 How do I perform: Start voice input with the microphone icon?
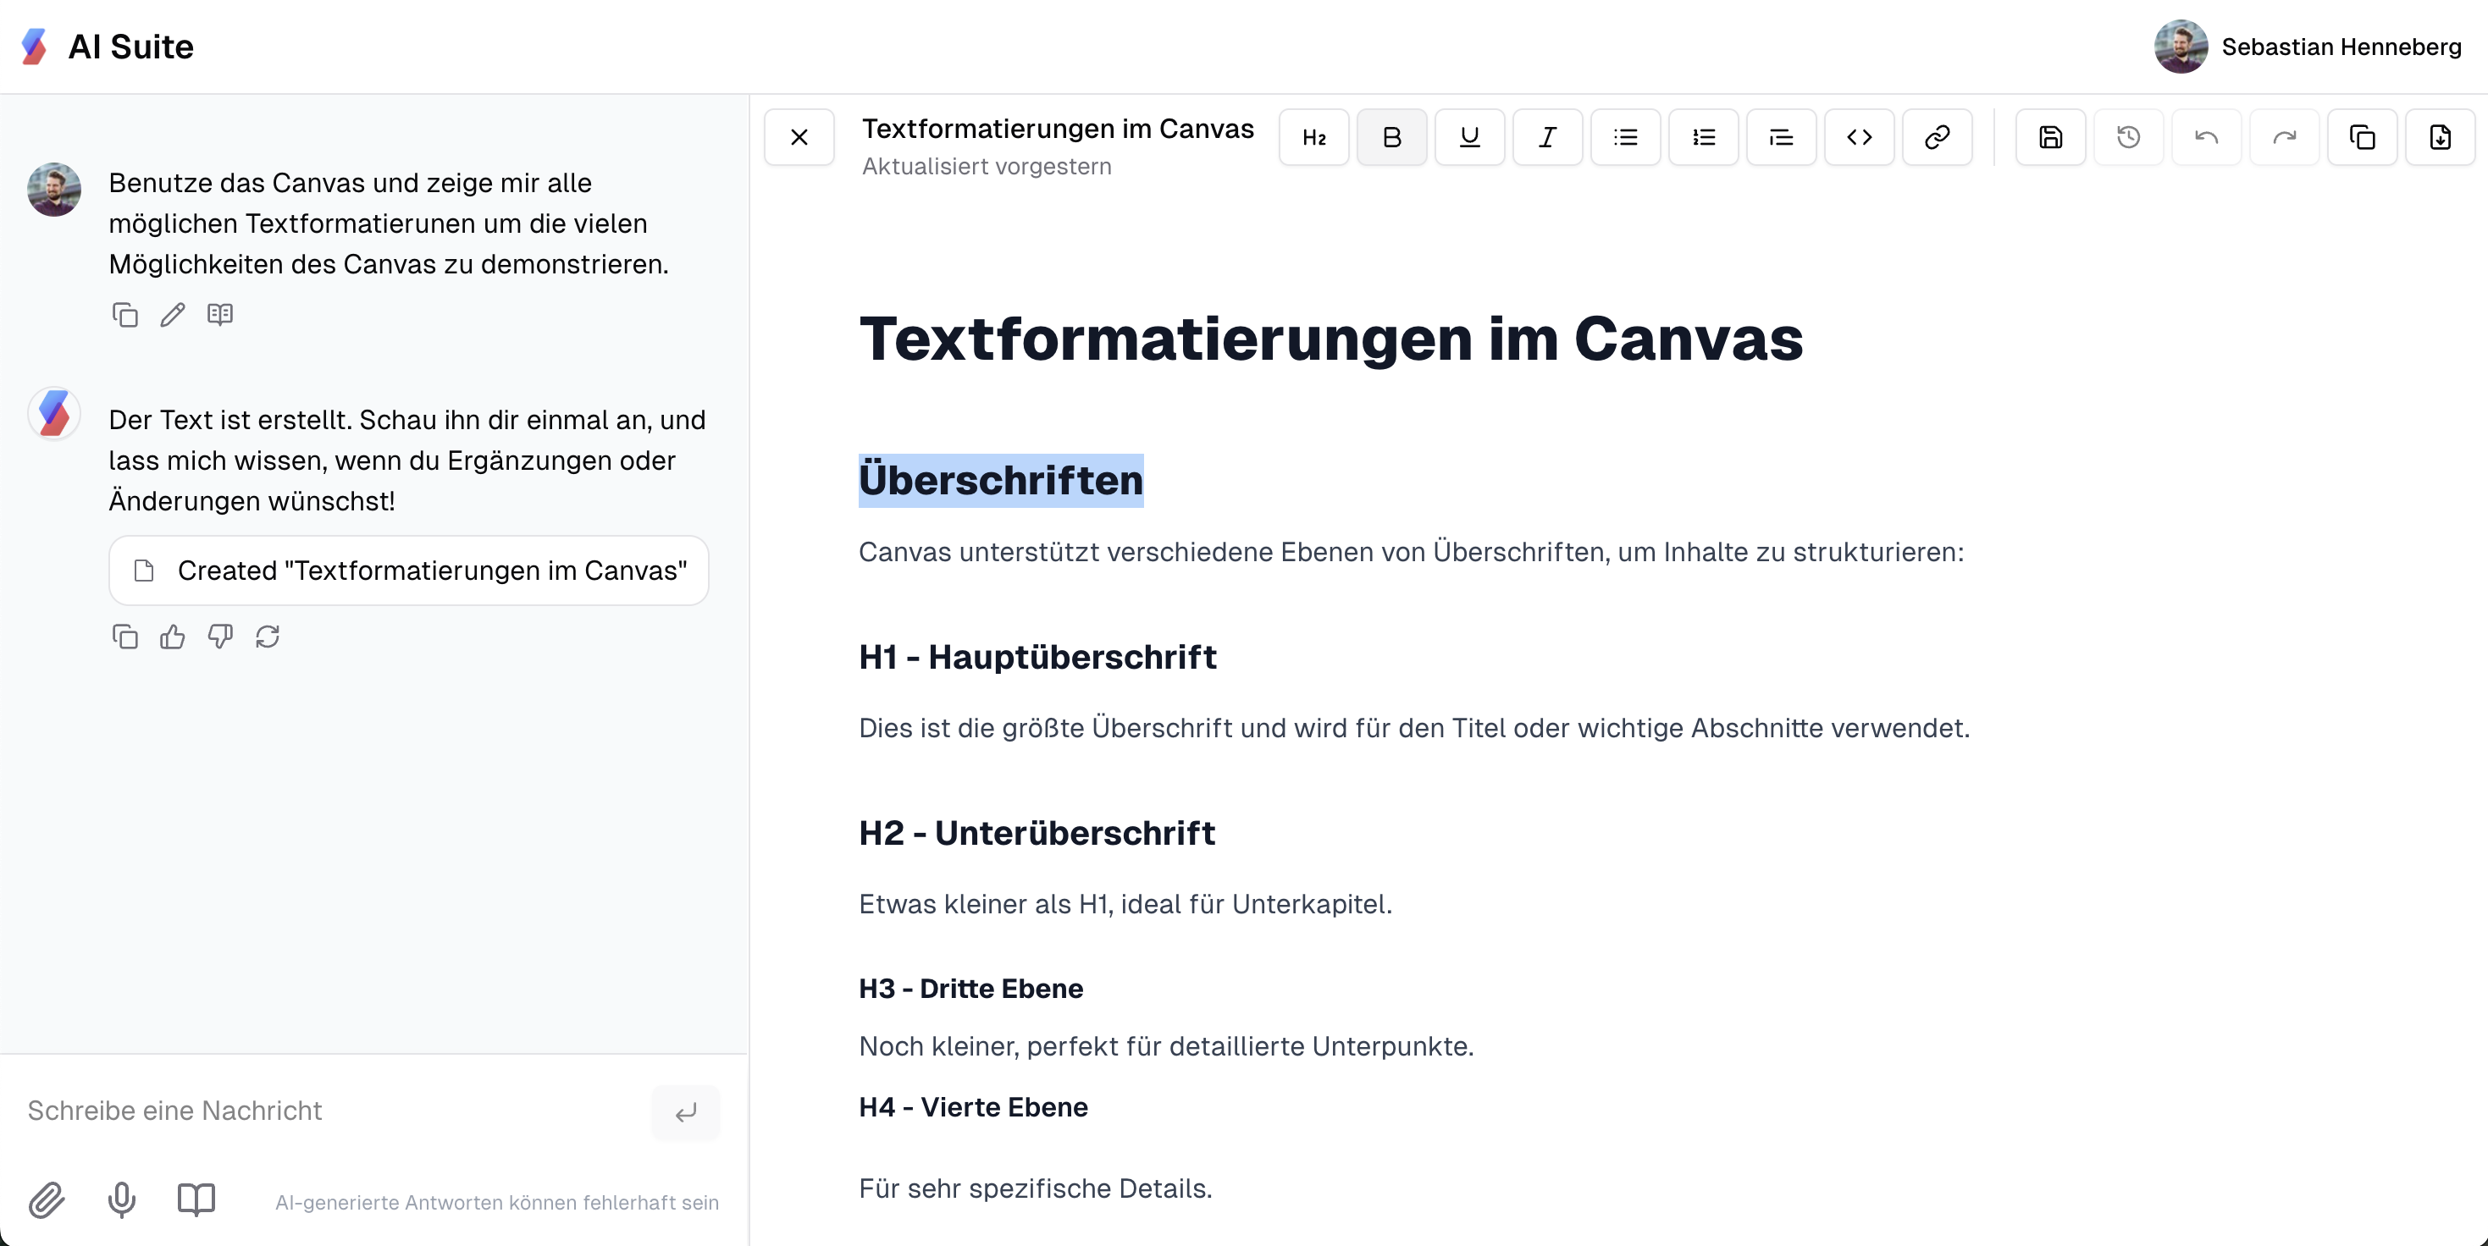(x=121, y=1200)
